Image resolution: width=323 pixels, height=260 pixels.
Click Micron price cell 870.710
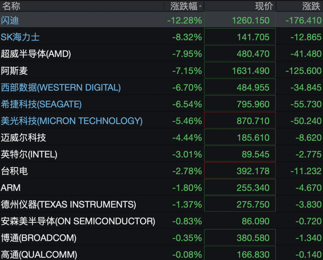pyautogui.click(x=240, y=120)
